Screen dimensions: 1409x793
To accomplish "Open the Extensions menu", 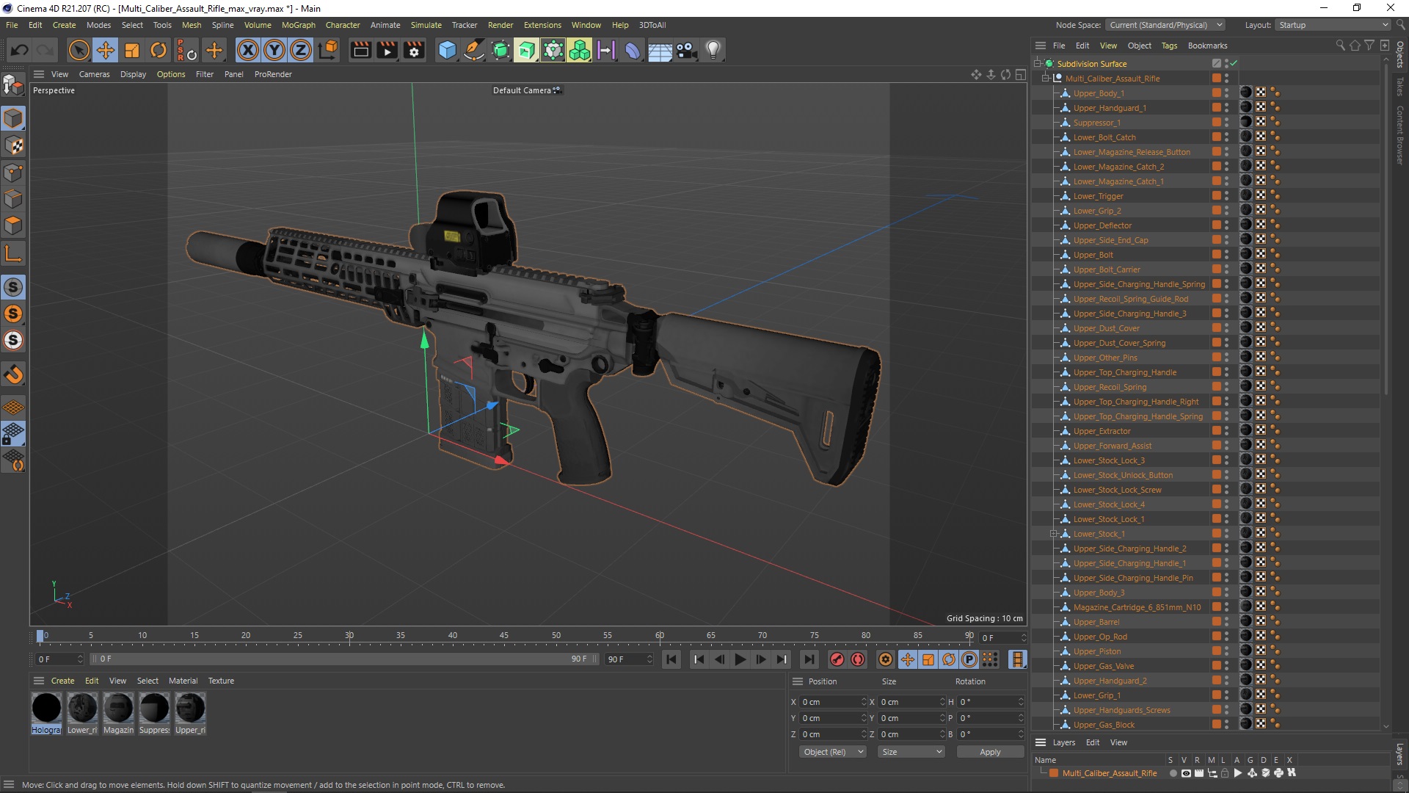I will click(539, 24).
